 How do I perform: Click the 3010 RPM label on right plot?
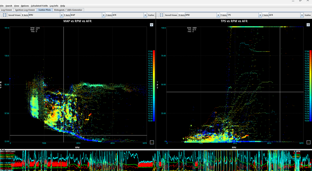235,143
